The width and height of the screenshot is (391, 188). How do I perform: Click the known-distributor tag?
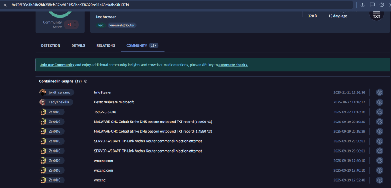(x=122, y=26)
